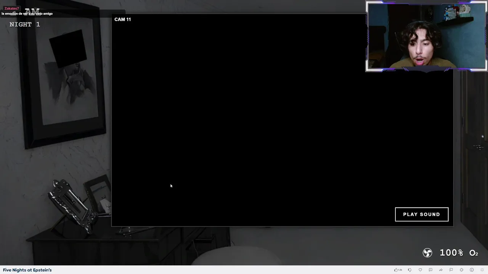The width and height of the screenshot is (488, 274).
Task: Report with the flag icon
Action: 451,270
